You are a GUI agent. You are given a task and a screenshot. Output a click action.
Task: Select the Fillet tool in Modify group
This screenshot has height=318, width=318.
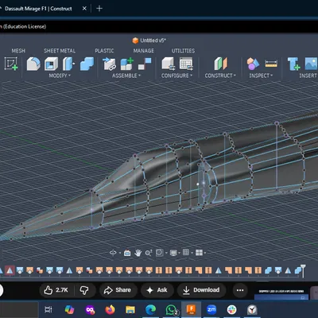pos(33,64)
